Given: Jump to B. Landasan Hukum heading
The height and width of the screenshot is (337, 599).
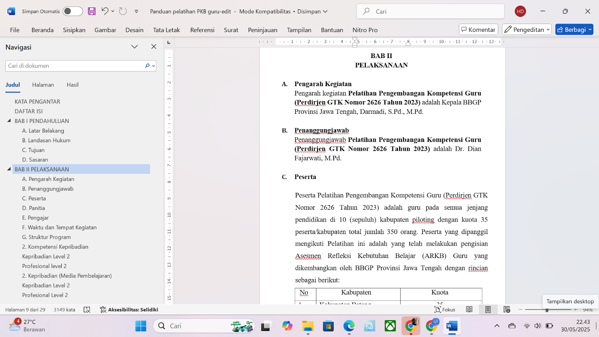Looking at the screenshot, I should [46, 140].
